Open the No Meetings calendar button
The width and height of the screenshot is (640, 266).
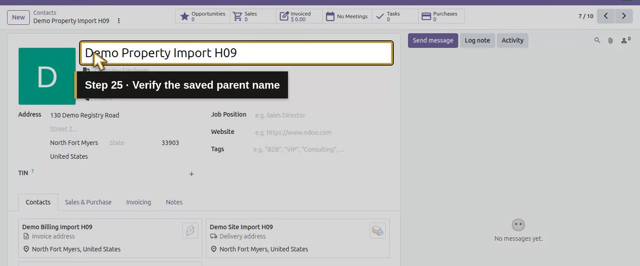(x=348, y=16)
